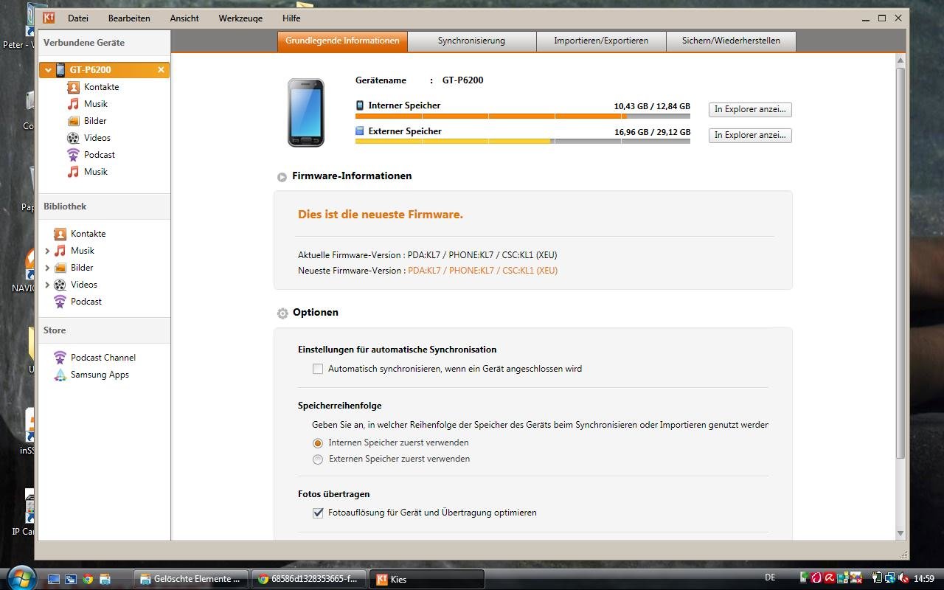The height and width of the screenshot is (590, 944).
Task: Open Podcast Channel in Store
Action: 94,358
